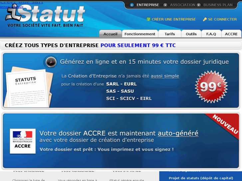Open the ASSOCIATION top menu
Viewport: 242px width, 181px height.
(182, 5)
